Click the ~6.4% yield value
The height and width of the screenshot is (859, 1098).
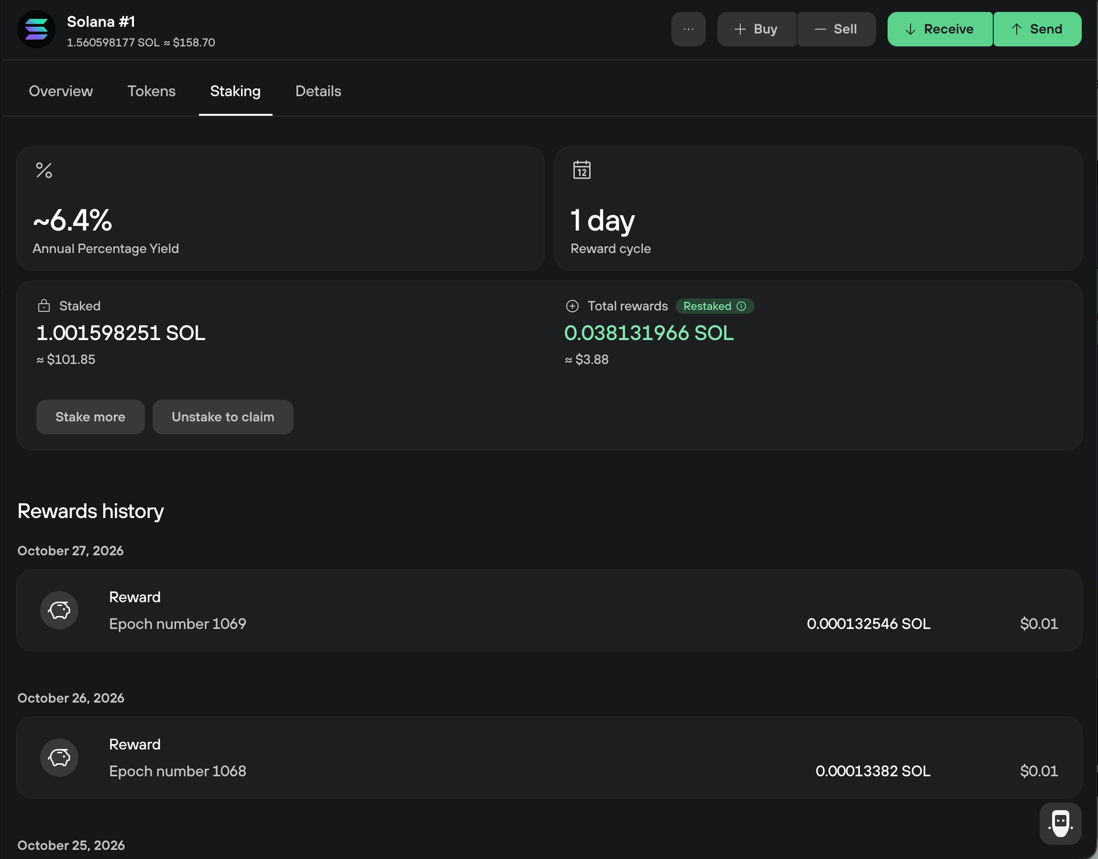72,220
